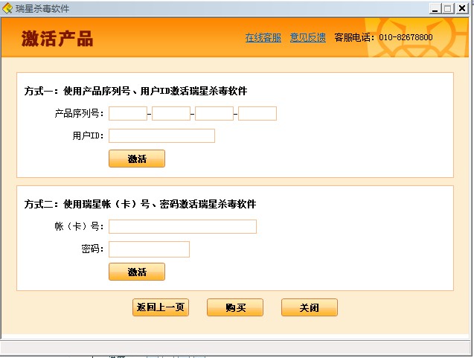Click the 密码 label
This screenshot has height=358, width=474.
[93, 249]
